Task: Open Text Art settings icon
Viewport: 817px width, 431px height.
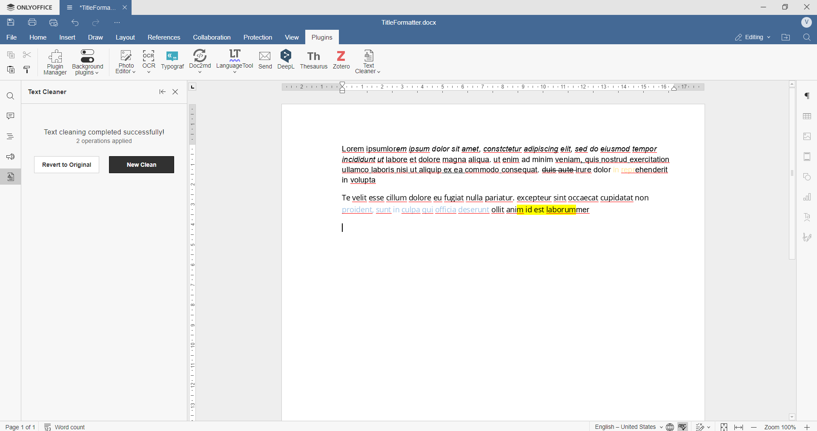Action: pyautogui.click(x=807, y=217)
